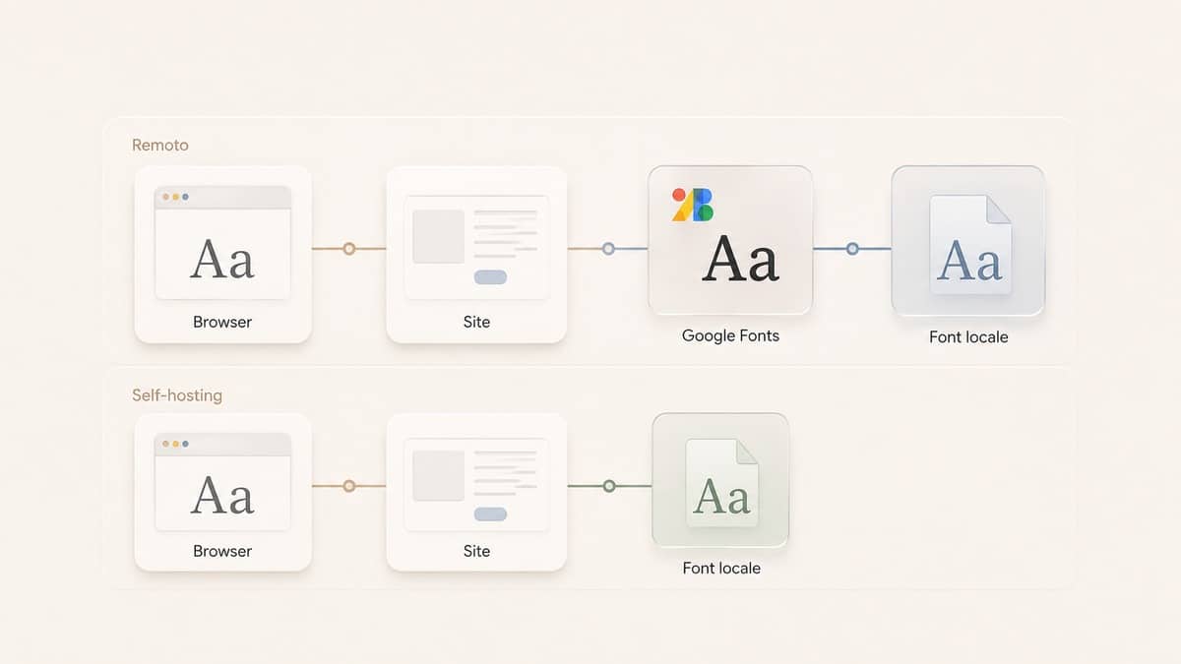Screen dimensions: 1181x664
Task: Click the connector node between Browser and Site in Self-hosting
Action: click(x=348, y=486)
